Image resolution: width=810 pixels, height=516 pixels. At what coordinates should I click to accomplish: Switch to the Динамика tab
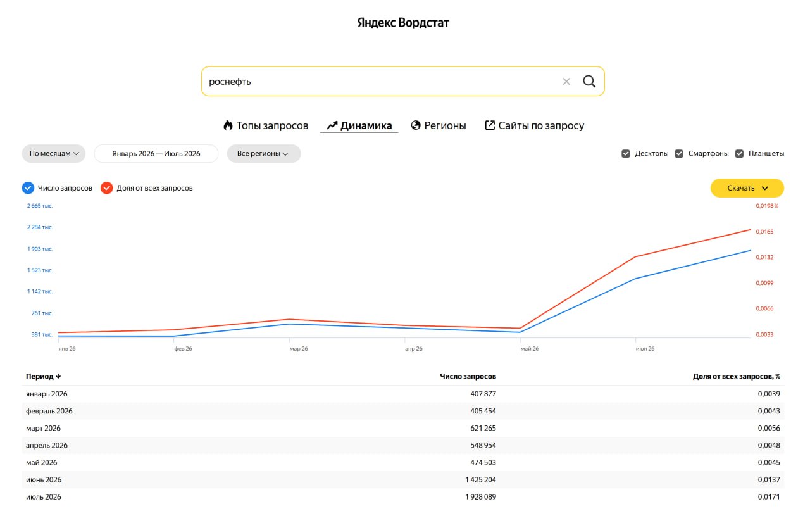[x=359, y=125]
